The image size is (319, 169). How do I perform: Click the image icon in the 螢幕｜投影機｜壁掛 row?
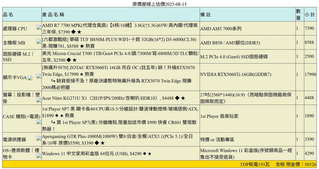click(x=39, y=100)
